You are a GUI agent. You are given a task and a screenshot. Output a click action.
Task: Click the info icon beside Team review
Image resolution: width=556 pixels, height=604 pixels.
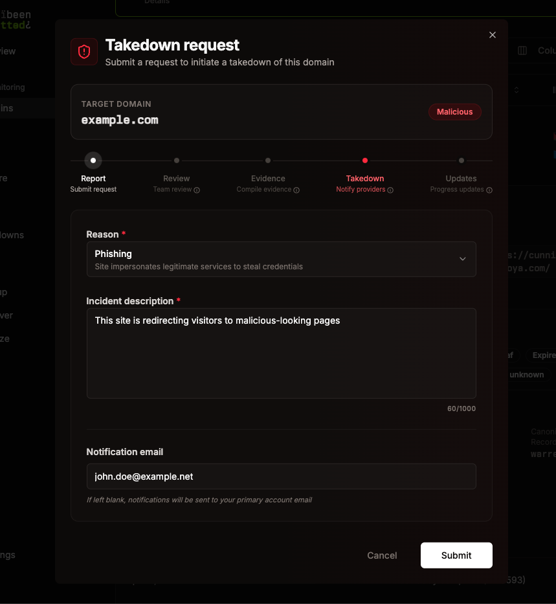195,189
